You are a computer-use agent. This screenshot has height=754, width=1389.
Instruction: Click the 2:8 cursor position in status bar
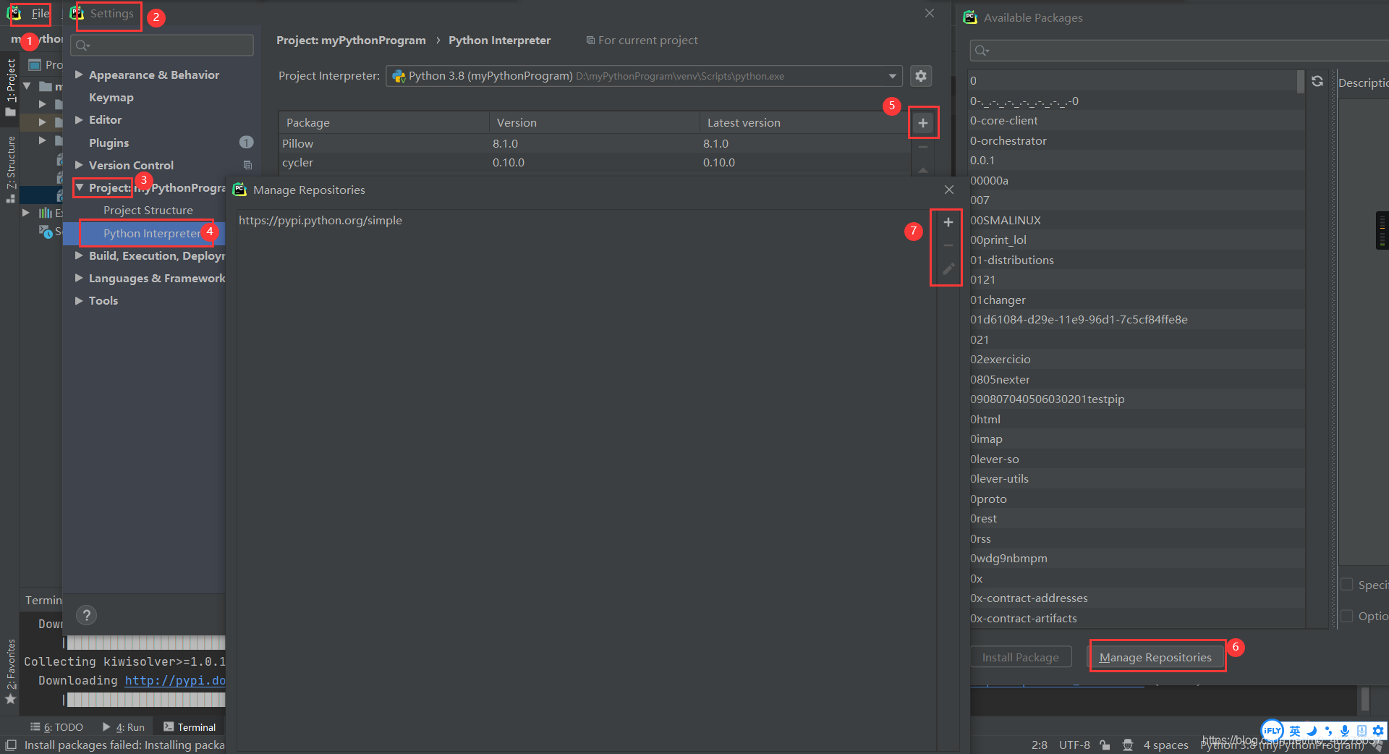tap(1039, 745)
